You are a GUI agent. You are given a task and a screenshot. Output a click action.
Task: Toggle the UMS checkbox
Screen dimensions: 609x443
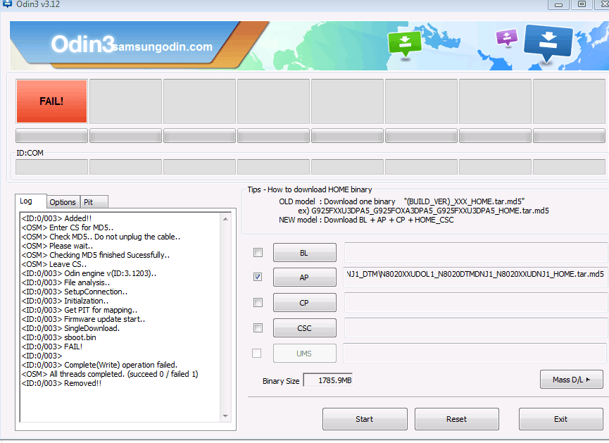coord(256,354)
